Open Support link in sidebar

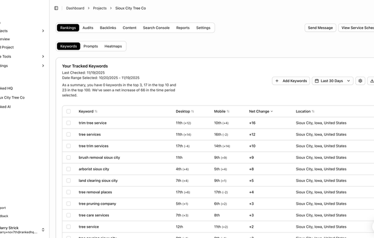(x=3, y=208)
